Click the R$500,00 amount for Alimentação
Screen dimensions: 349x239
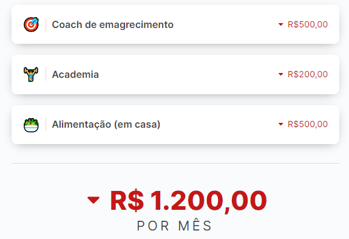[x=308, y=124]
